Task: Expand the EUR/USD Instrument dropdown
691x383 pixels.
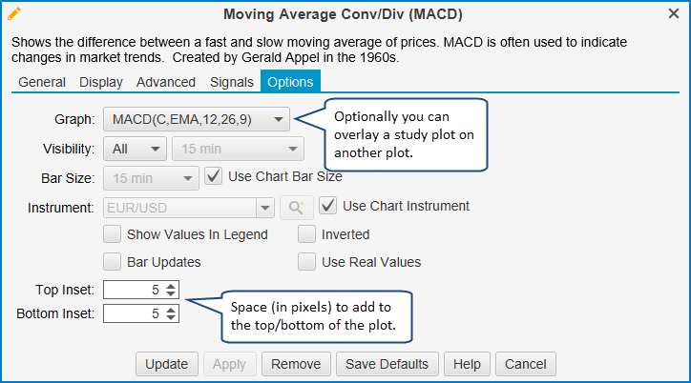Action: point(263,206)
